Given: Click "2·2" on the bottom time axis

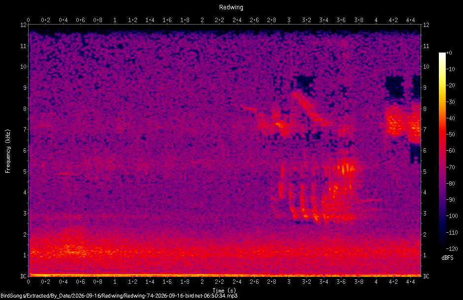Looking at the screenshot, I should [219, 282].
